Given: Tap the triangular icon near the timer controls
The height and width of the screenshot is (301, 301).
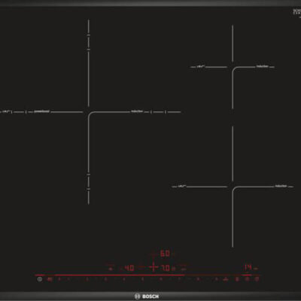Looking at the screenshot, I should pos(226,279).
